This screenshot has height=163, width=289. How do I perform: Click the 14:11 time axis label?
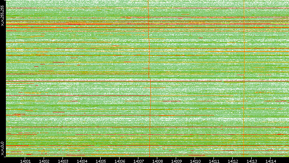click(x=214, y=161)
